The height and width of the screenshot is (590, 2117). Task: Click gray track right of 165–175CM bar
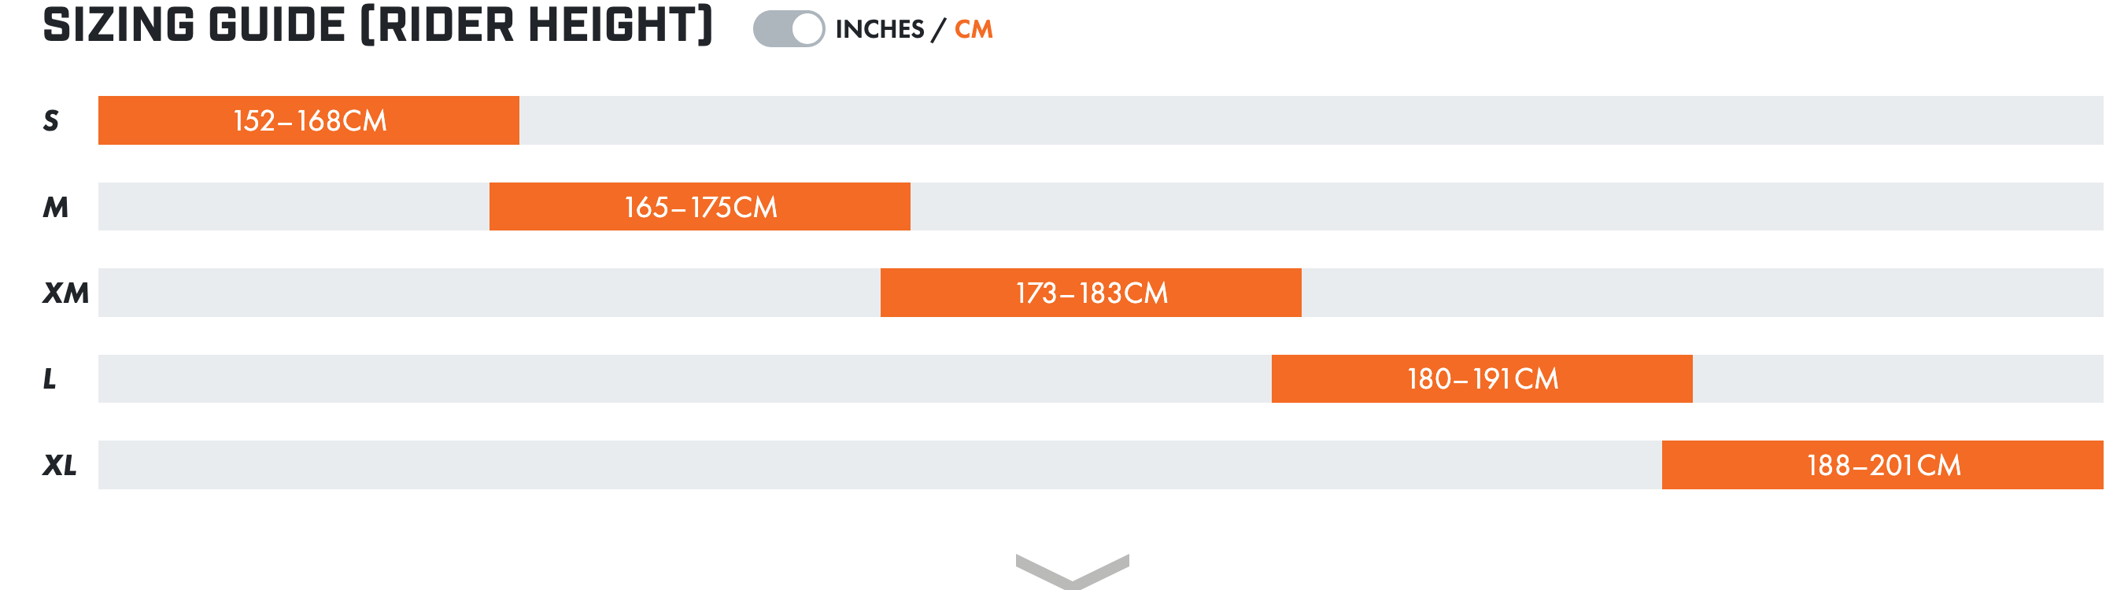[x=1504, y=207]
